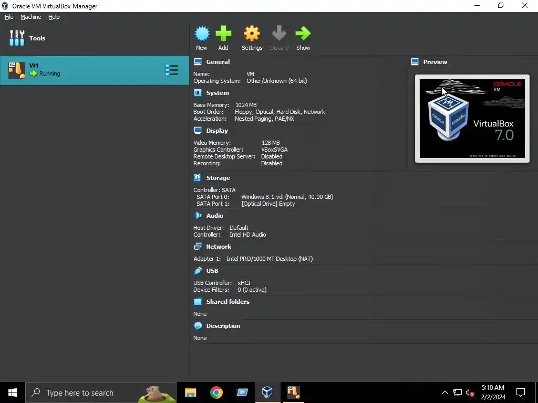The height and width of the screenshot is (403, 538).
Task: Open Google Chrome from the taskbar
Action: (x=216, y=393)
